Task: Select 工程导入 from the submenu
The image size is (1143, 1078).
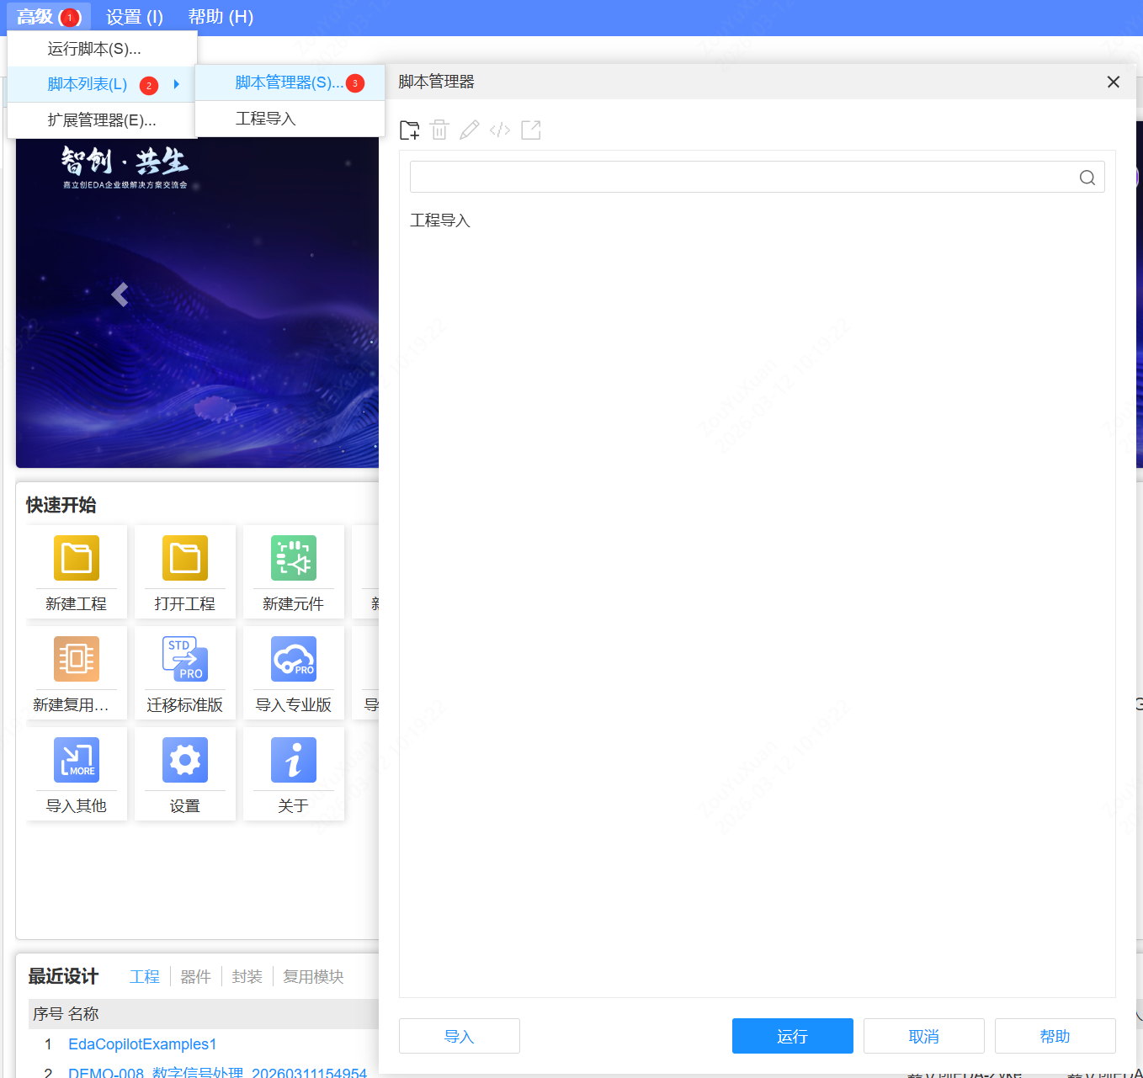Action: coord(266,119)
